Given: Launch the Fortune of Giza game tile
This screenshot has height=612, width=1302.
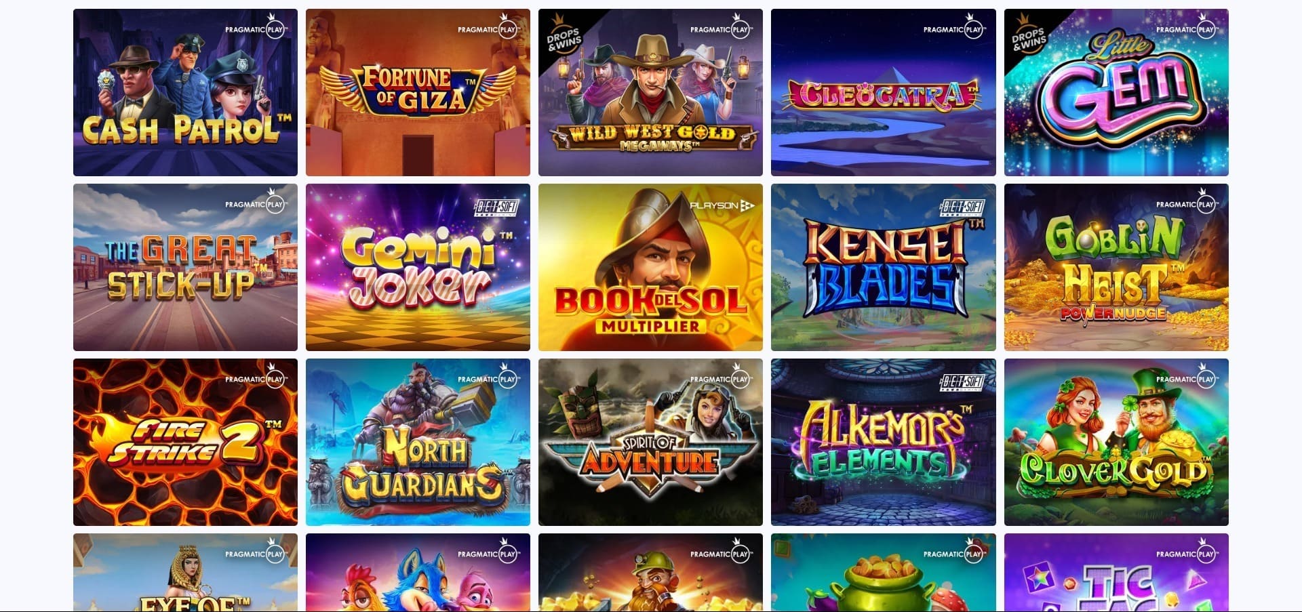Looking at the screenshot, I should (418, 92).
